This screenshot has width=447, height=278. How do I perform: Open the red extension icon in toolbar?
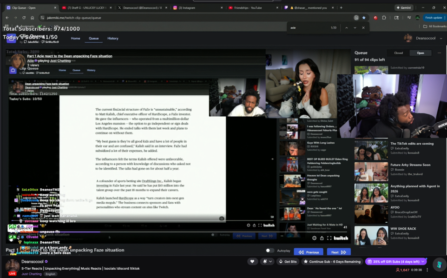(x=375, y=18)
